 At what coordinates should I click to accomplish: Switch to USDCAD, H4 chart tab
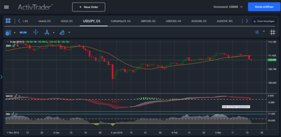point(173,21)
